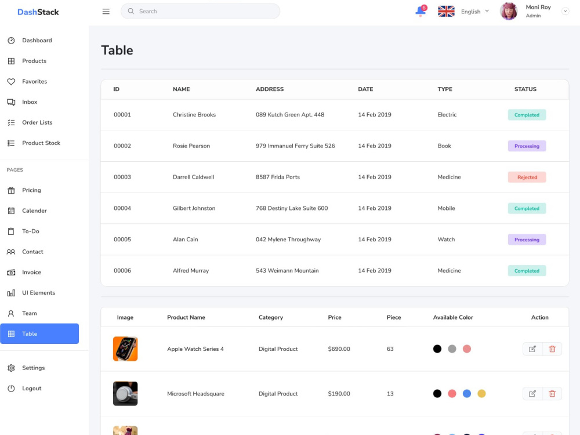This screenshot has width=580, height=435.
Task: Select black color for Apple Watch Series 4
Action: [437, 349]
